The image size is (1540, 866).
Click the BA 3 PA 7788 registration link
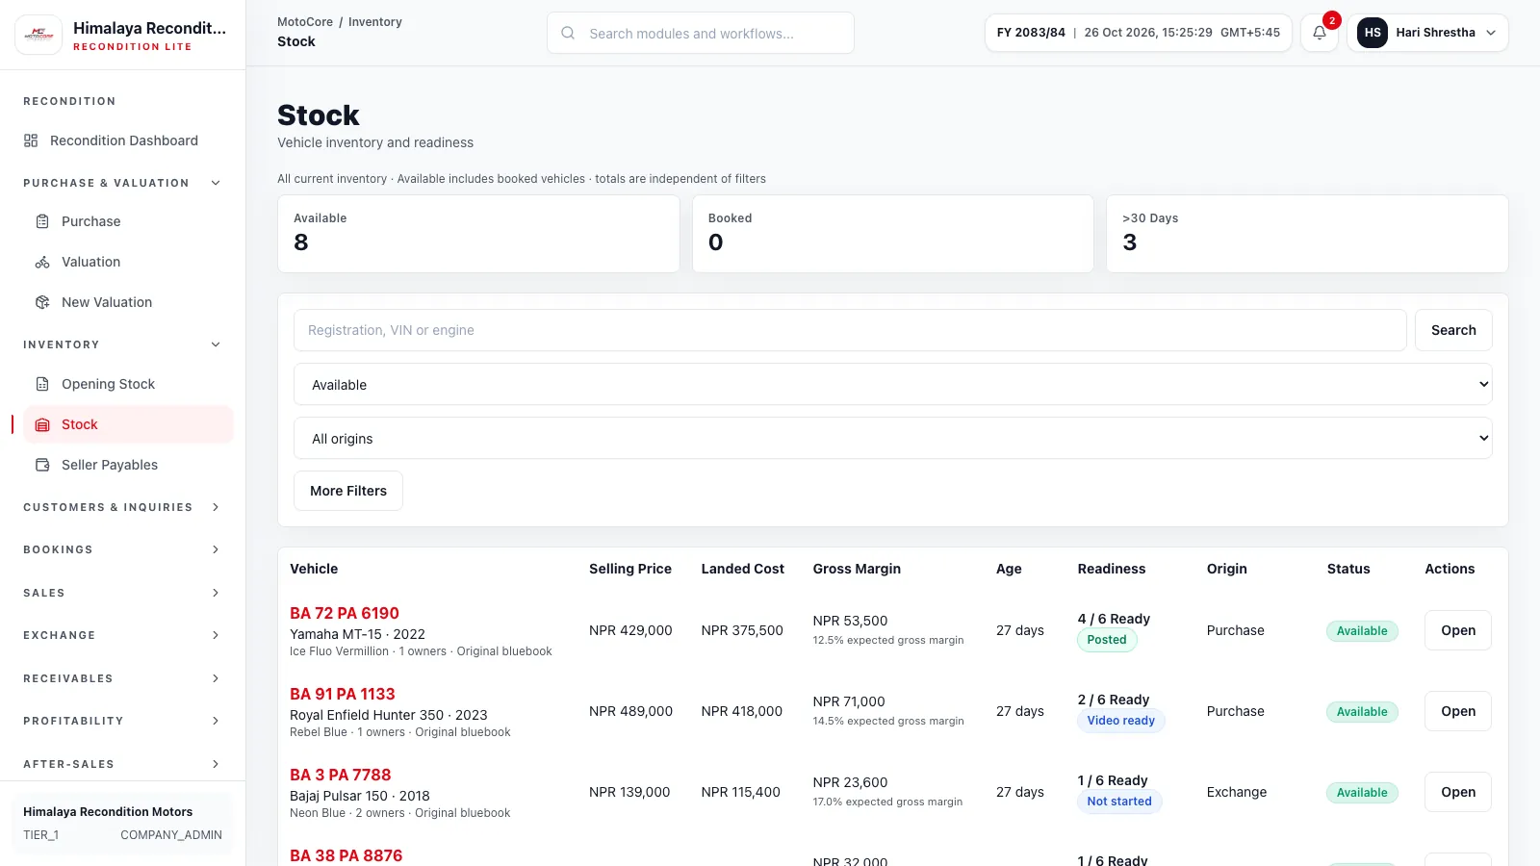click(x=341, y=775)
